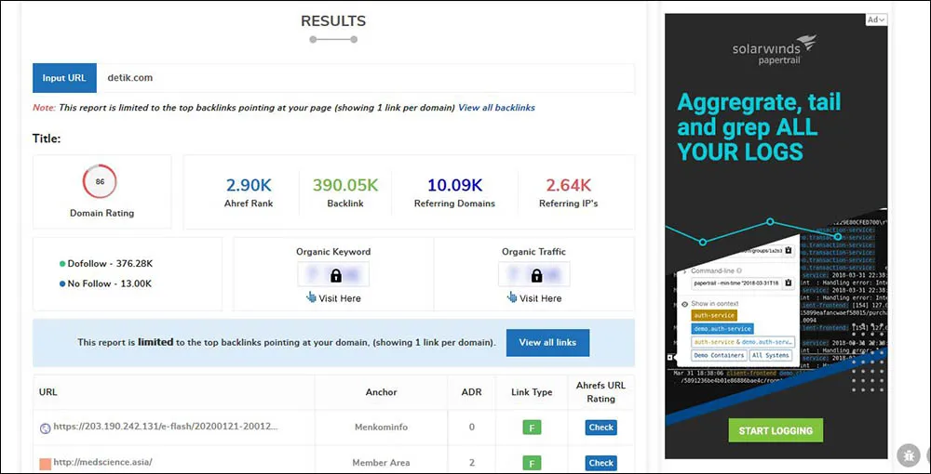931x474 pixels.
Task: Click the View all links button
Action: [547, 342]
